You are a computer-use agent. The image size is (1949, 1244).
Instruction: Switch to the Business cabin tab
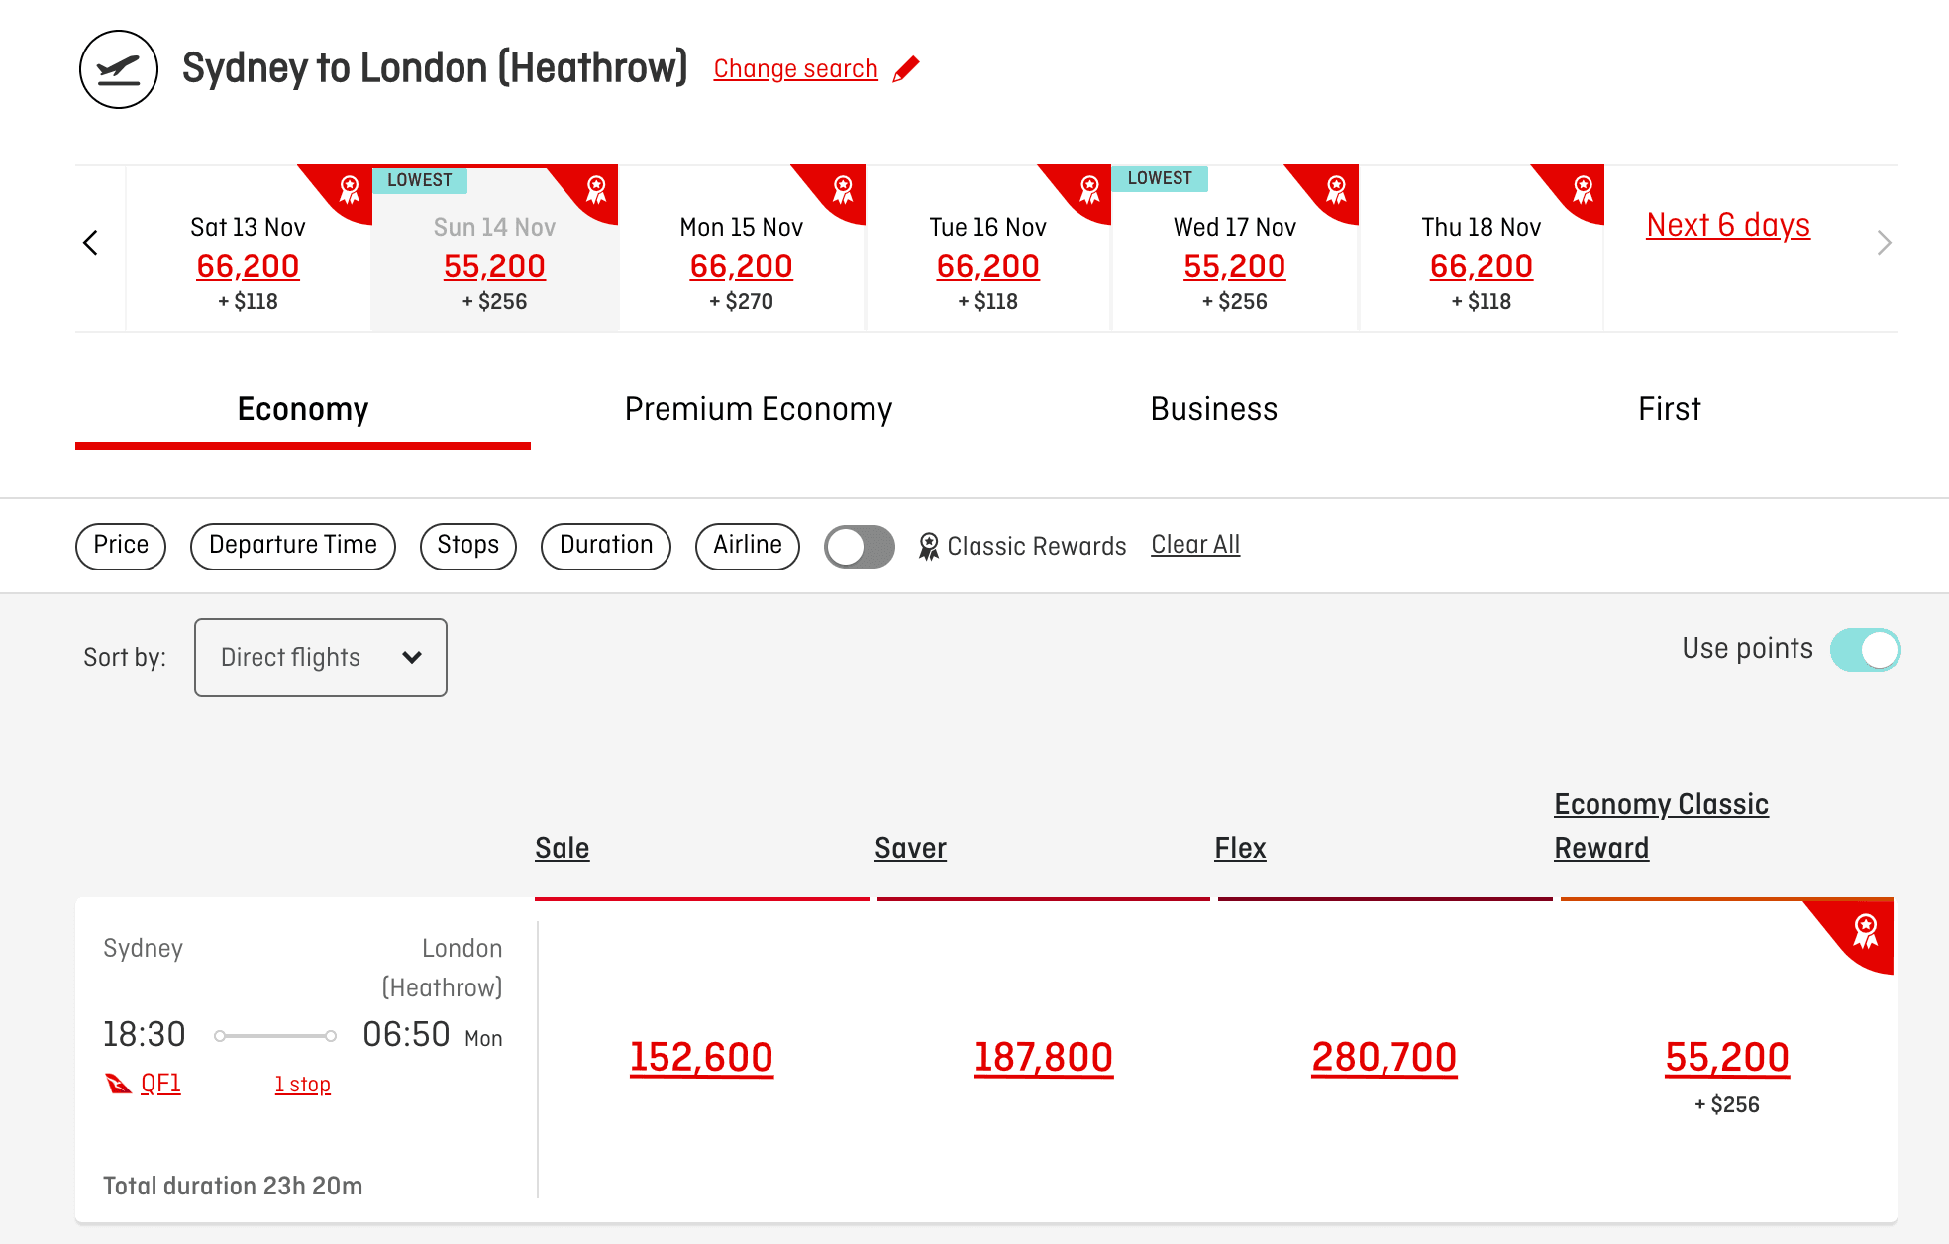coord(1213,409)
